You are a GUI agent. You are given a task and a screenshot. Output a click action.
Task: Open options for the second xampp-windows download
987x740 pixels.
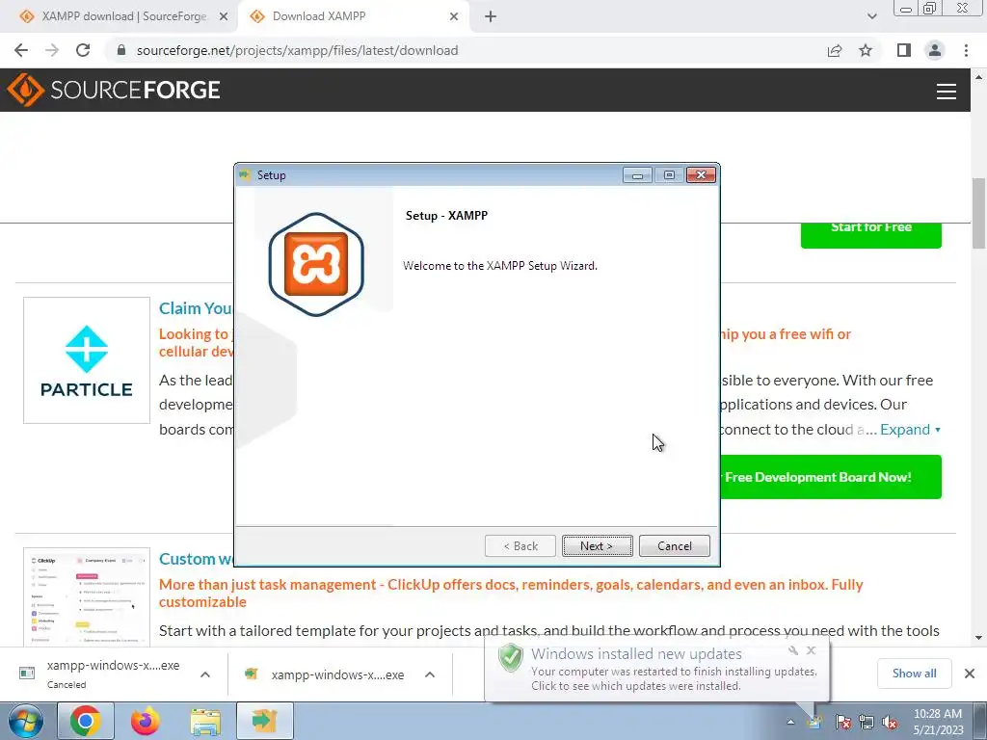pos(430,674)
